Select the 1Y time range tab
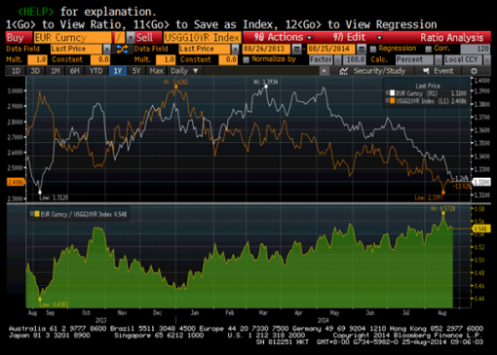The width and height of the screenshot is (497, 355). tap(118, 71)
